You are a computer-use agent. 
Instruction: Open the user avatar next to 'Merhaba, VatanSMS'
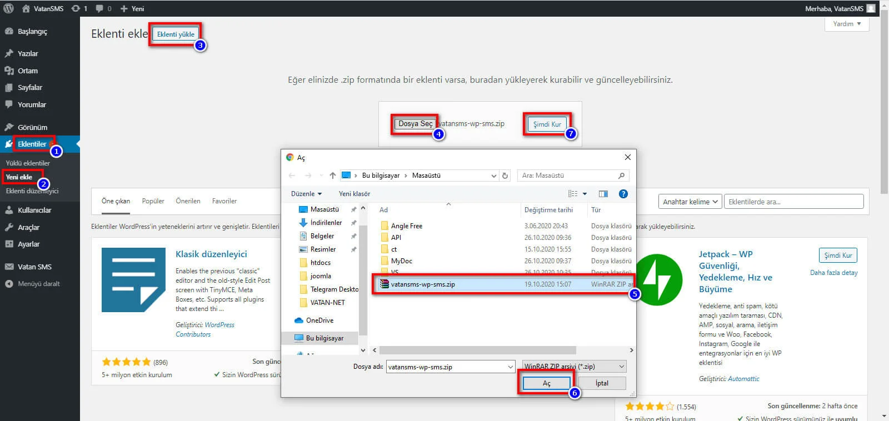coord(871,8)
